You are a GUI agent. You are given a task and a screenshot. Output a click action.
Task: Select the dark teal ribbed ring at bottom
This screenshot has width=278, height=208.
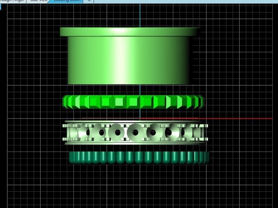point(140,157)
